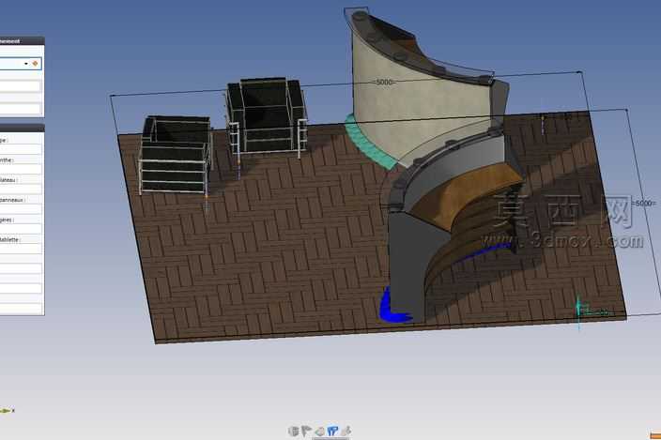Select the gray cube view icon in bottom toolbar
The height and width of the screenshot is (440, 661).
point(293,431)
